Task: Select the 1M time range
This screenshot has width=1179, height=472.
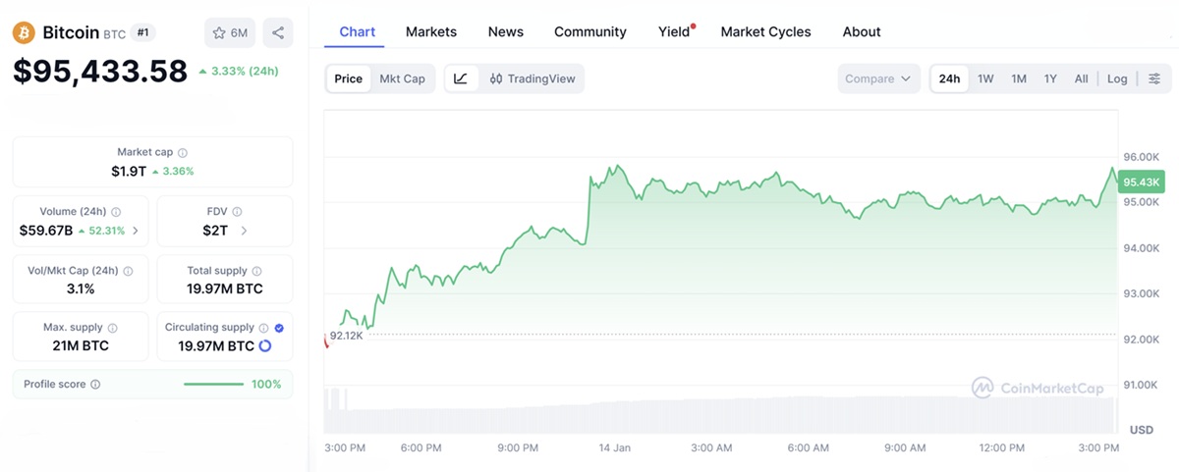Action: pyautogui.click(x=1019, y=79)
